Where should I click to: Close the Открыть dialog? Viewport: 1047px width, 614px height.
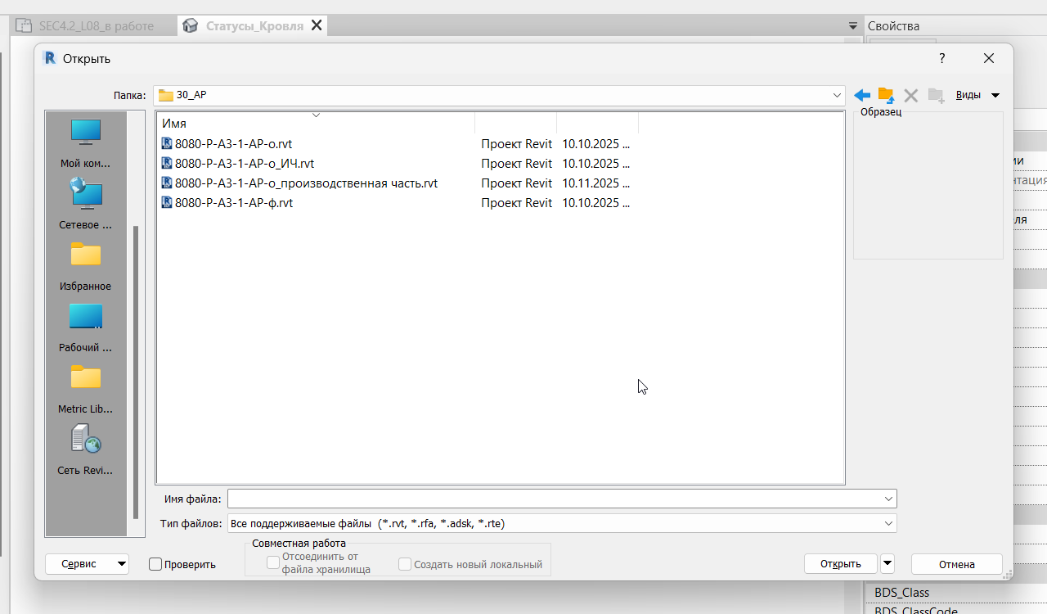[989, 58]
